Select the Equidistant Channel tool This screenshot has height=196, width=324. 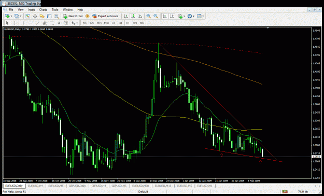pyautogui.click(x=45, y=23)
